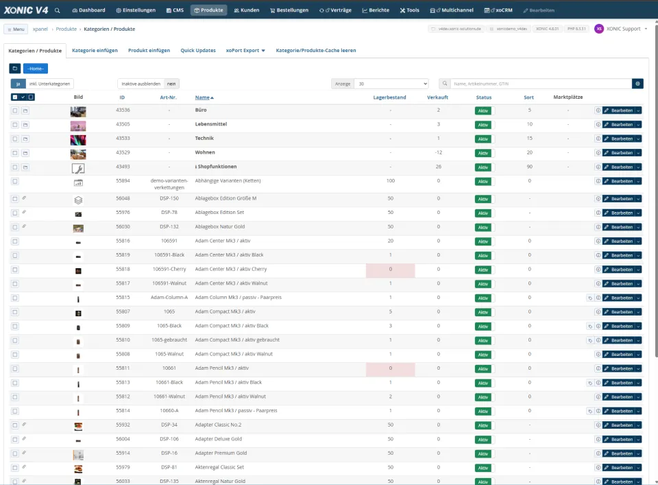This screenshot has width=658, height=485.
Task: Switch to the Quick Updates tab
Action: 198,50
